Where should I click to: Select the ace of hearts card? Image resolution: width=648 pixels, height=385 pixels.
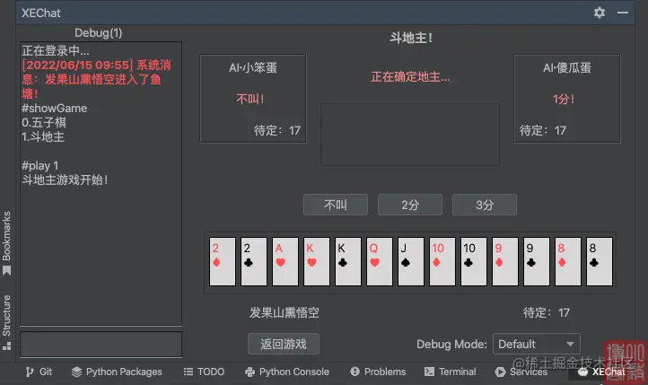[285, 261]
